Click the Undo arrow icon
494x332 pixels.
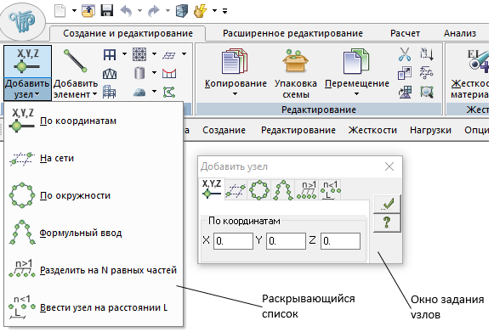(126, 11)
